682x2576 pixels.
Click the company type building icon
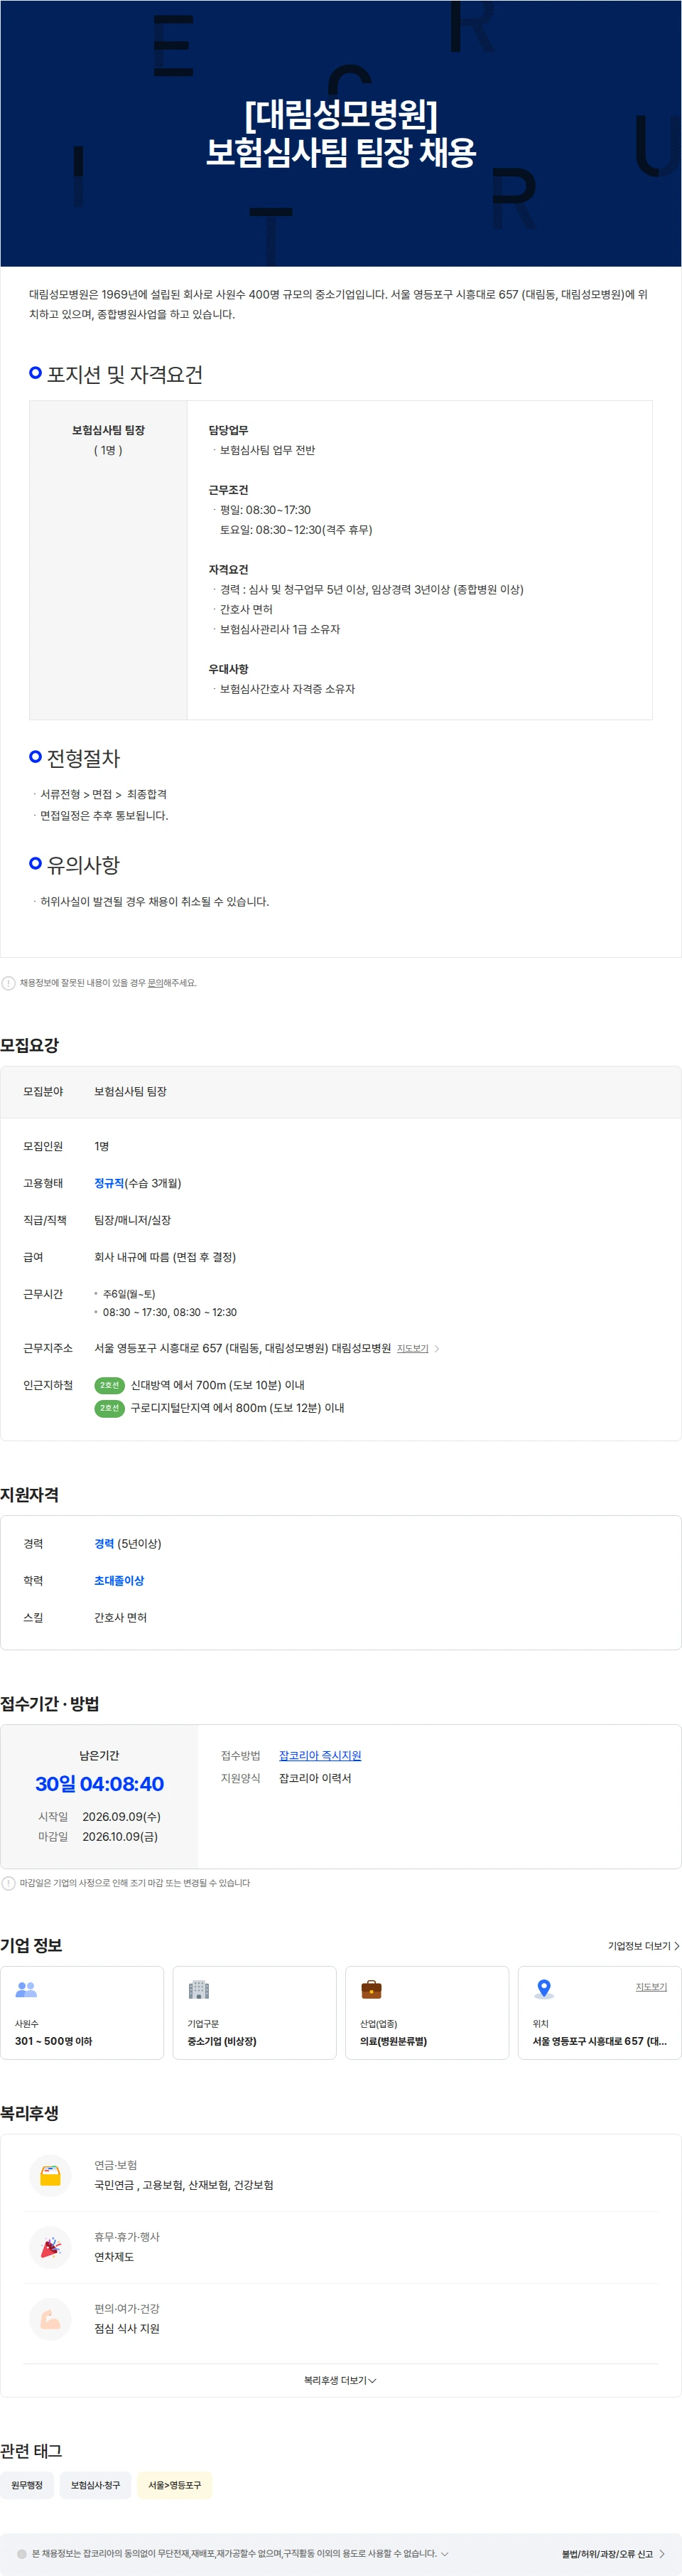(x=199, y=1989)
